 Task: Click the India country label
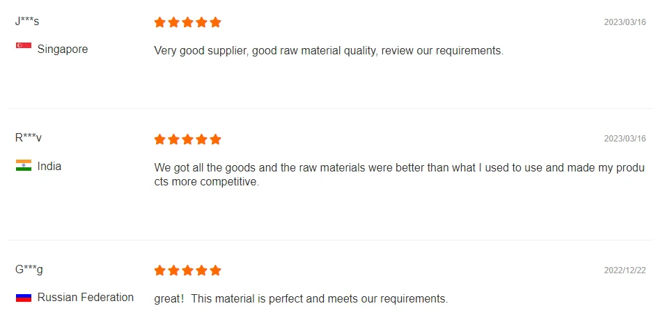pyautogui.click(x=49, y=166)
